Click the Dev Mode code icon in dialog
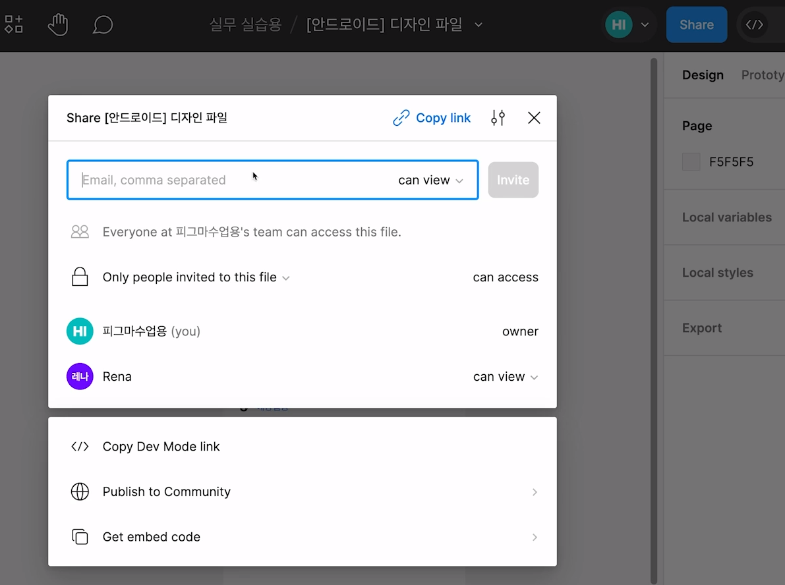 [80, 447]
